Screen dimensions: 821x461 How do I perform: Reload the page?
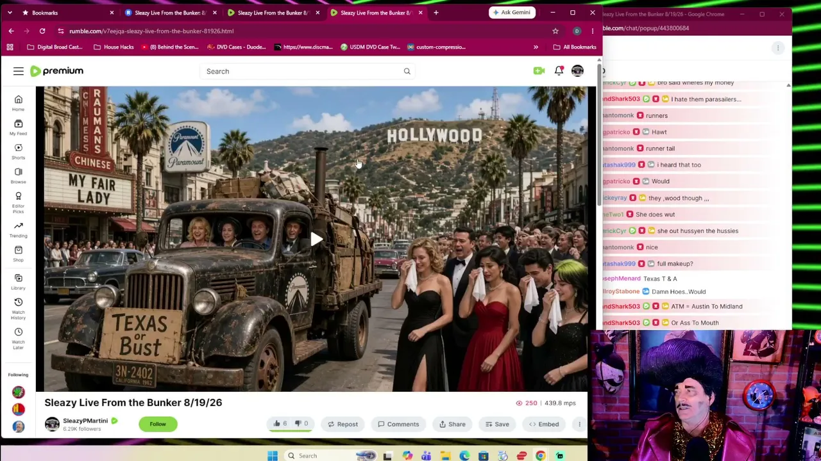pos(42,31)
